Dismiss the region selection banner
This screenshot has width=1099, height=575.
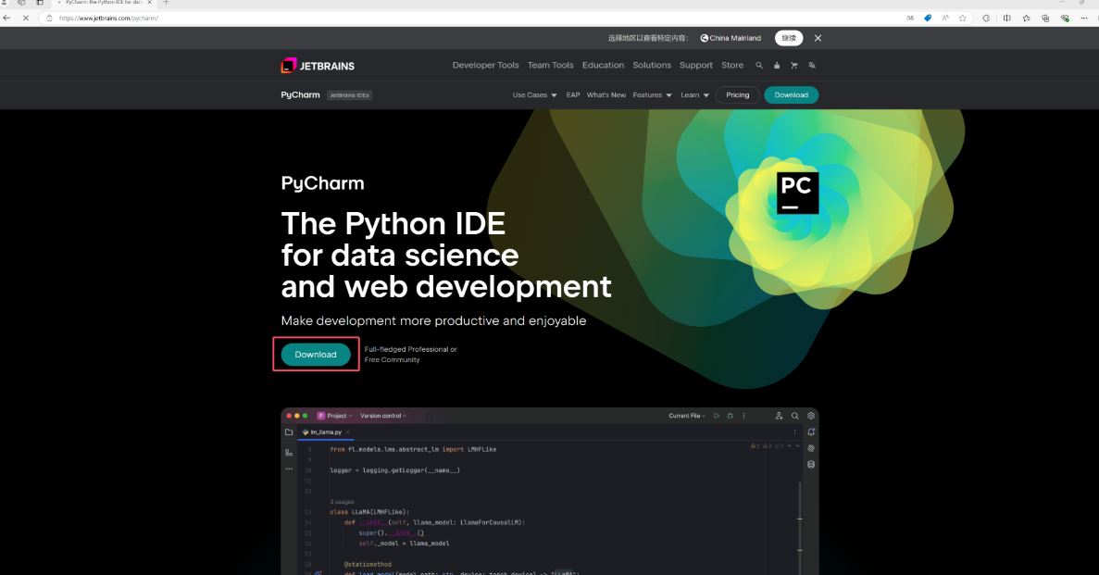(818, 38)
